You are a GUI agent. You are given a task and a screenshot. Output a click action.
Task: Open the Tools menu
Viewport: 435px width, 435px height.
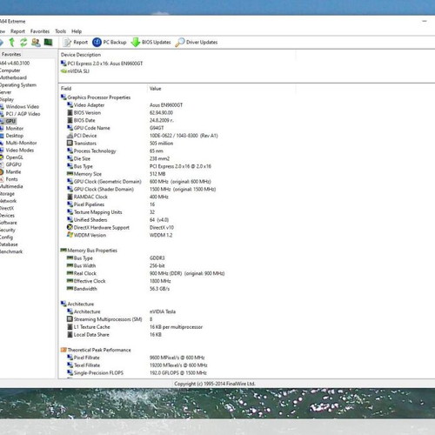[61, 31]
